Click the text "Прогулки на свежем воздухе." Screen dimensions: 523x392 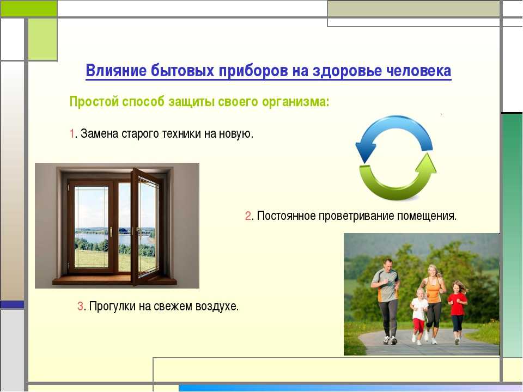click(164, 306)
